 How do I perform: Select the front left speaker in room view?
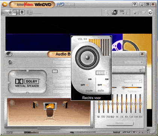click(x=36, y=104)
